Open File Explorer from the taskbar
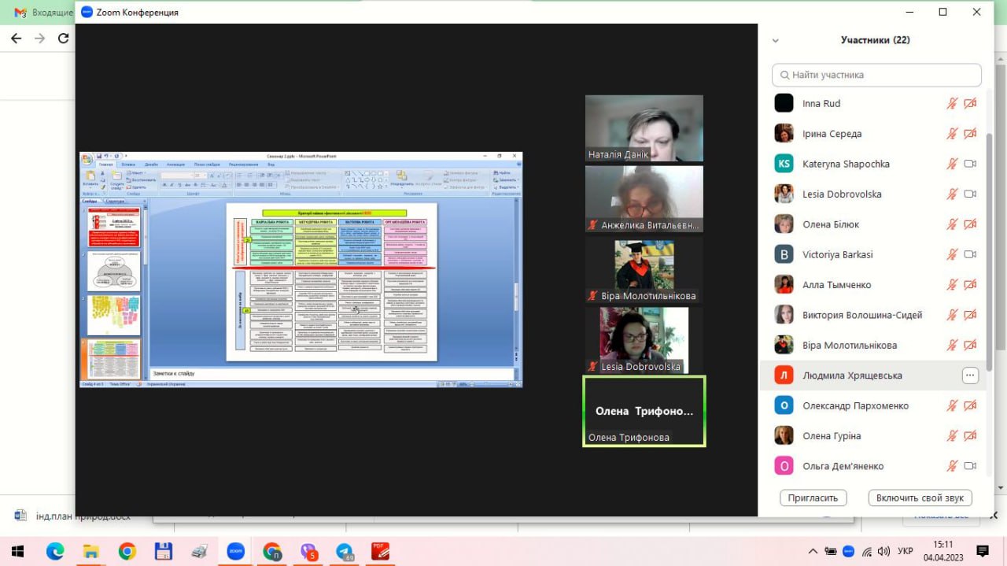This screenshot has width=1007, height=566. click(91, 551)
